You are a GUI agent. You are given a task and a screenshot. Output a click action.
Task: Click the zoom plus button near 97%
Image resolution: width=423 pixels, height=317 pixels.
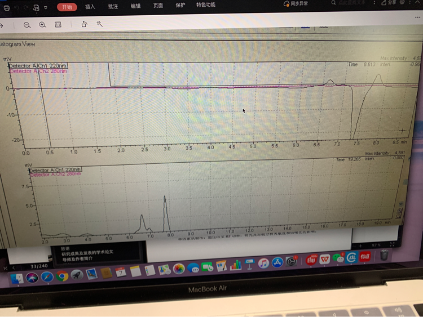point(360,245)
